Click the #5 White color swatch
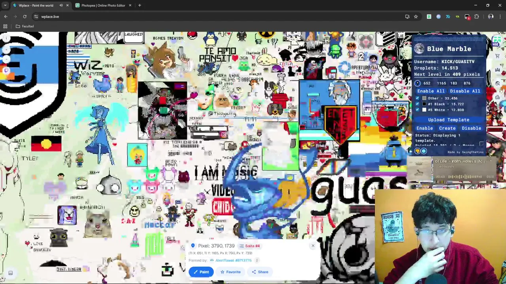506x284 pixels. 424,110
